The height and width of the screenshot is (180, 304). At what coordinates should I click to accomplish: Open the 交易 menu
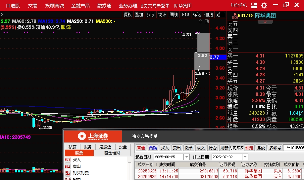(x=32, y=6)
